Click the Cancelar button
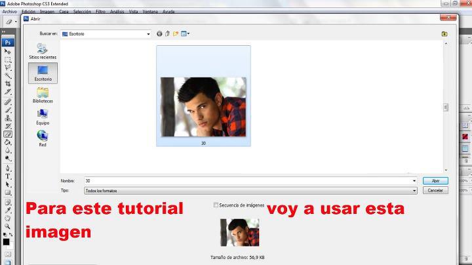The width and height of the screenshot is (472, 265). pyautogui.click(x=435, y=190)
